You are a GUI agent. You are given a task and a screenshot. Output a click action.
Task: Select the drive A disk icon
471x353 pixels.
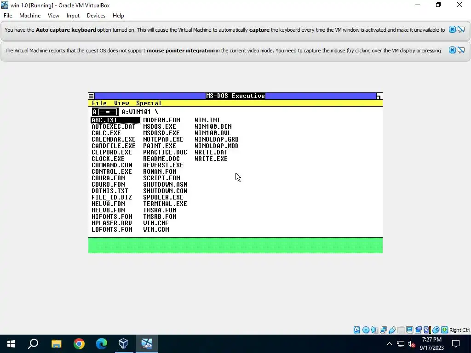click(x=105, y=112)
